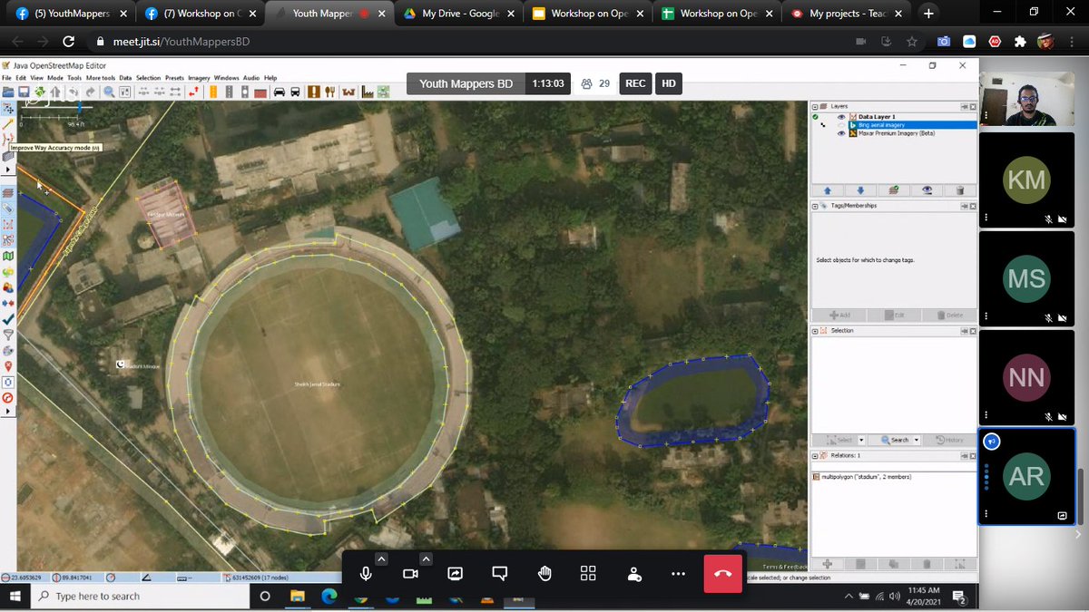
Task: Collapse the Layers panel with its minus box
Action: pos(815,107)
